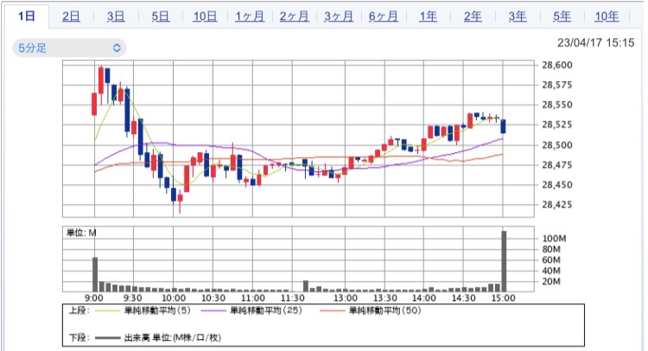648x351 pixels.
Task: Click the 100M volume axis label
Action: 554,239
